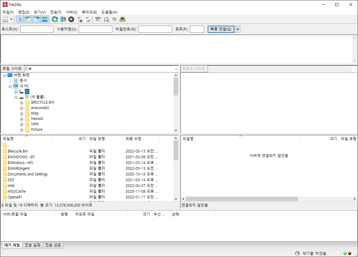Screen dimensions: 358x257
Task: Toggle the remote directory tree display
Action: (x=37, y=19)
